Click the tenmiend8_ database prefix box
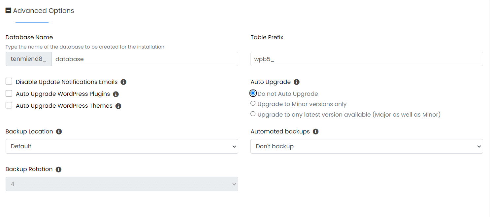The image size is (490, 217). [28, 59]
